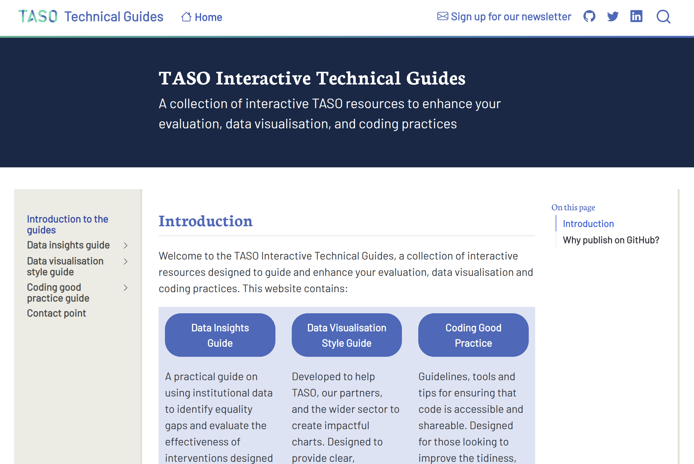Select Introduction in On this page list

click(588, 224)
